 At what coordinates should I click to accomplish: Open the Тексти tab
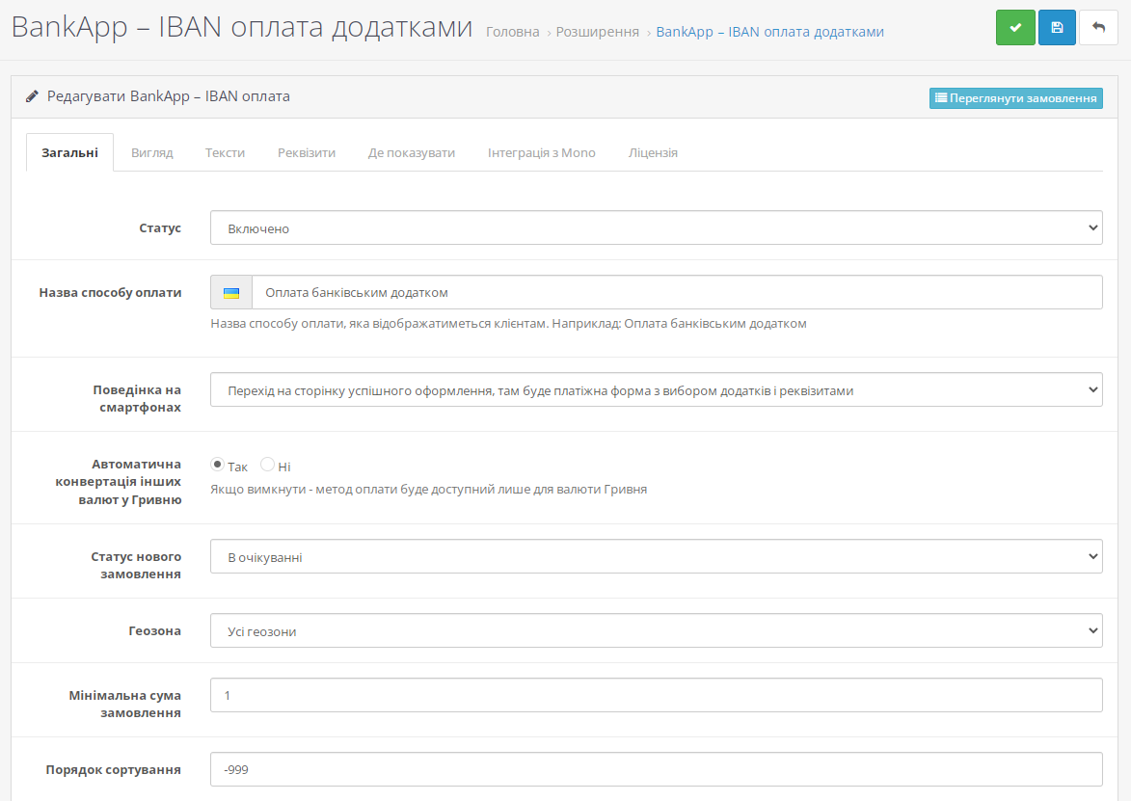click(225, 152)
